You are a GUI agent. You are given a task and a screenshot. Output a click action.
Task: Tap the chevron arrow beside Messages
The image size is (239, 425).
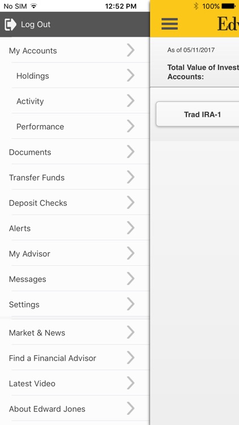tap(131, 279)
